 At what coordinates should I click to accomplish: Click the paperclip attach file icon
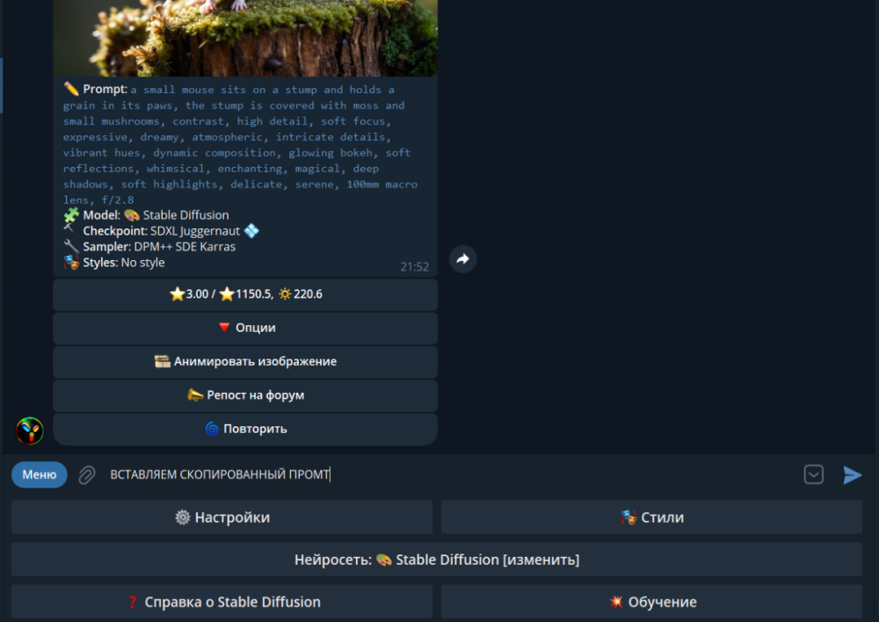coord(86,475)
